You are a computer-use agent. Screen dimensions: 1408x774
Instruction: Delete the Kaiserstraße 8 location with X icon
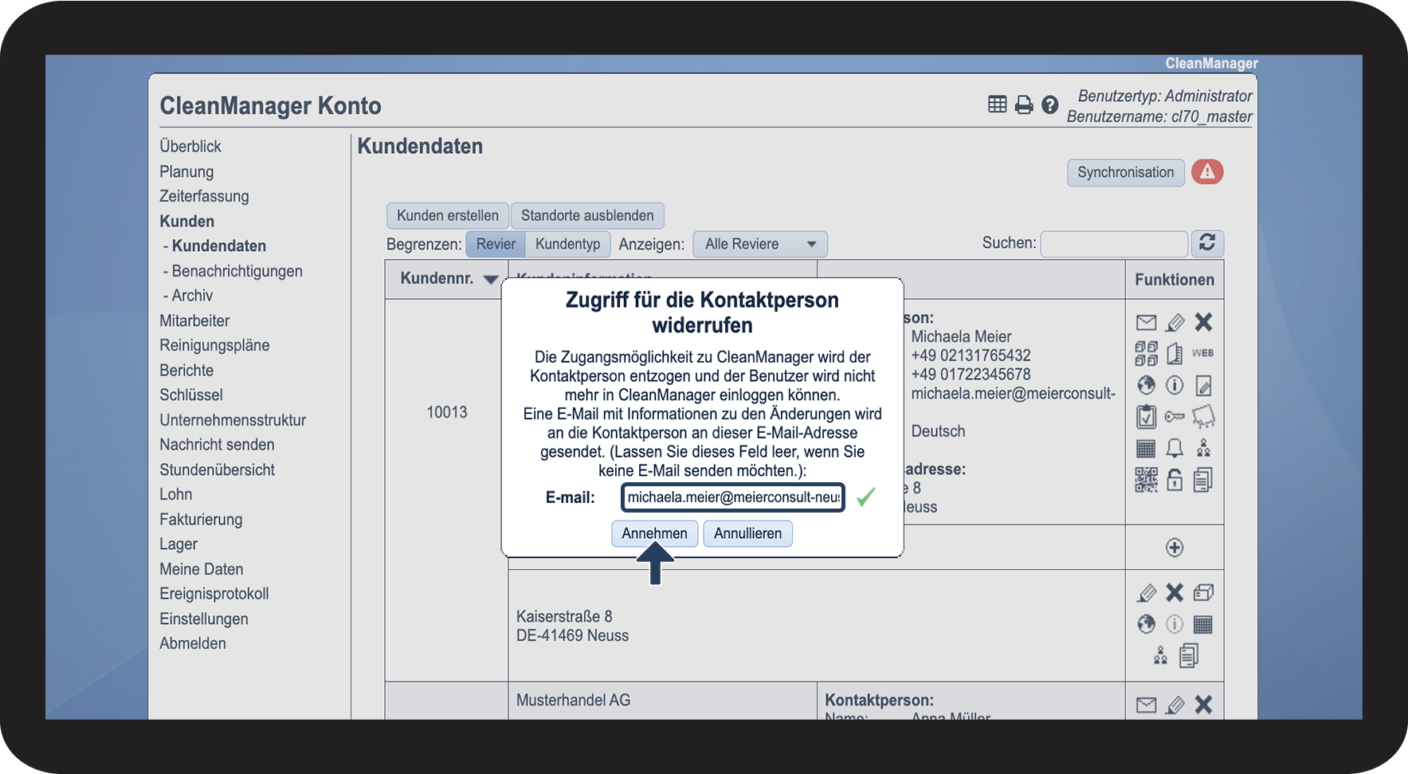(1175, 592)
